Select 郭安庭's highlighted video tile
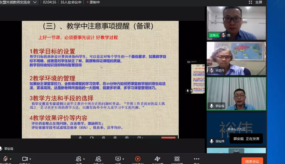 (x=236, y=93)
